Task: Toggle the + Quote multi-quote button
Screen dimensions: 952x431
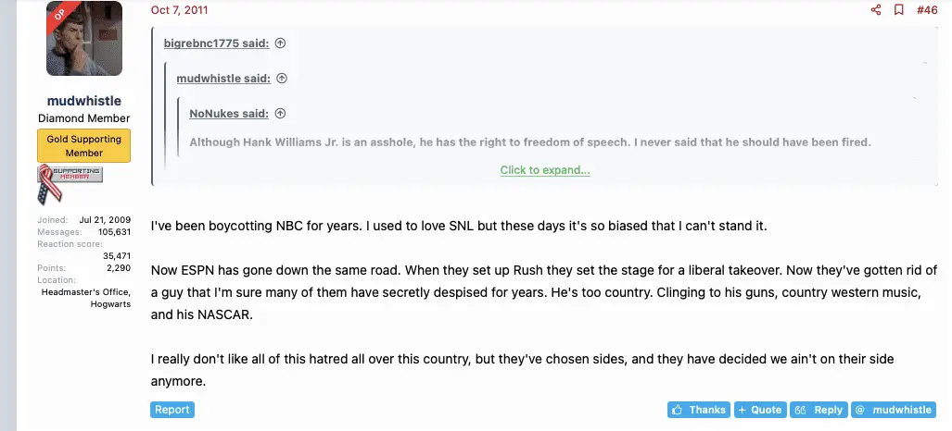Action: click(760, 410)
